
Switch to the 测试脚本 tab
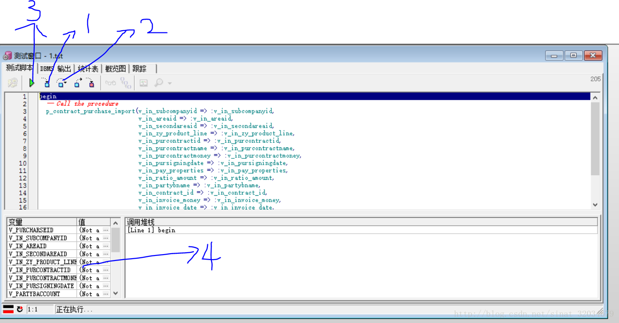click(x=19, y=68)
